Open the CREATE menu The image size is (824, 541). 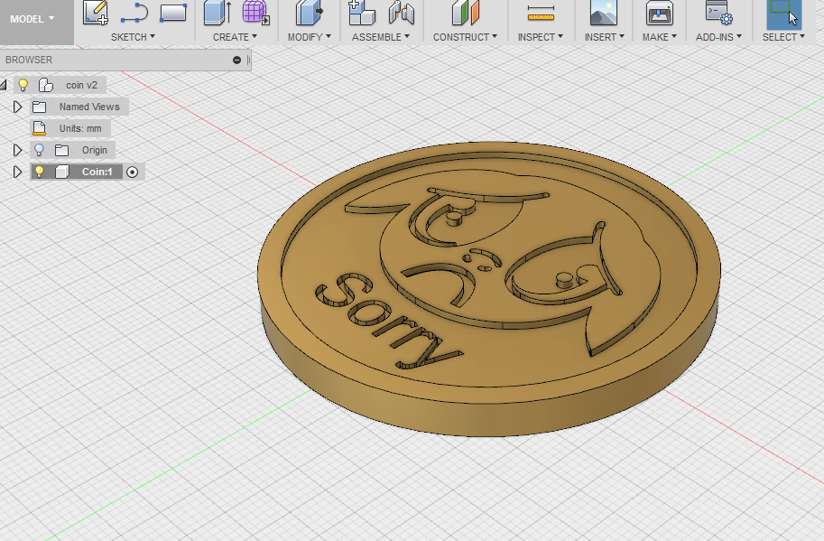tap(235, 37)
